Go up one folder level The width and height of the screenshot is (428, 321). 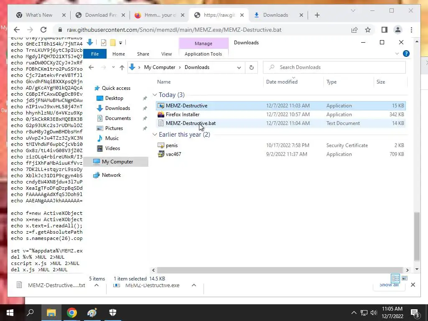[x=122, y=67]
